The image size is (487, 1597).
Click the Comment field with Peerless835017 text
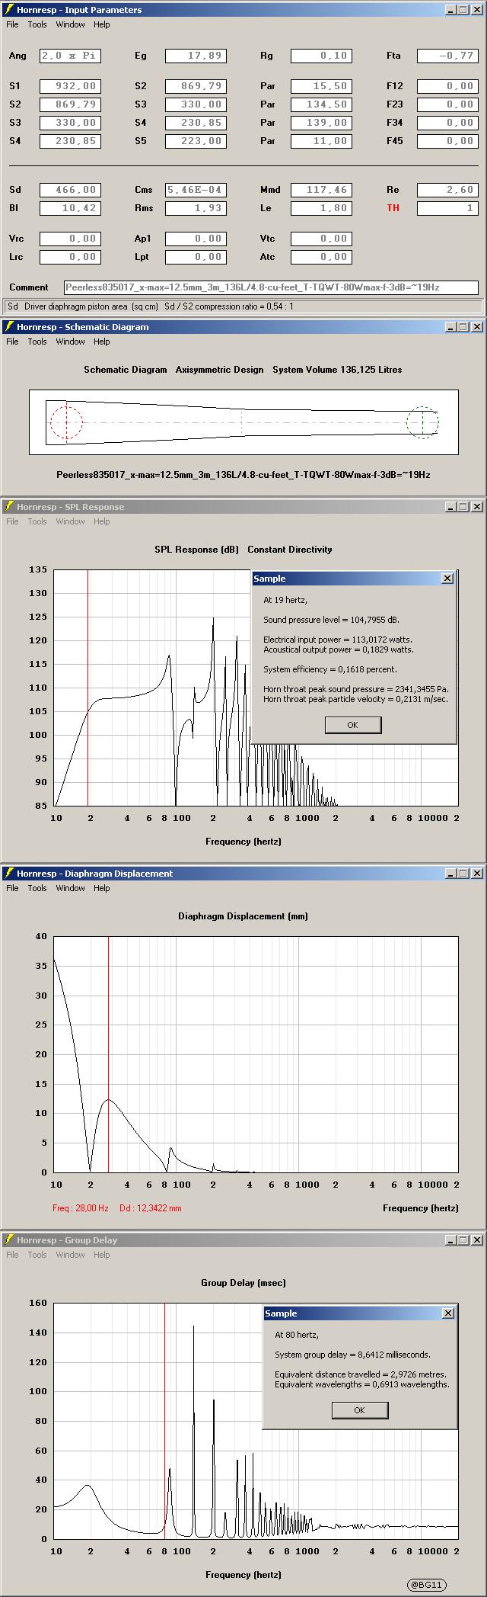(271, 287)
